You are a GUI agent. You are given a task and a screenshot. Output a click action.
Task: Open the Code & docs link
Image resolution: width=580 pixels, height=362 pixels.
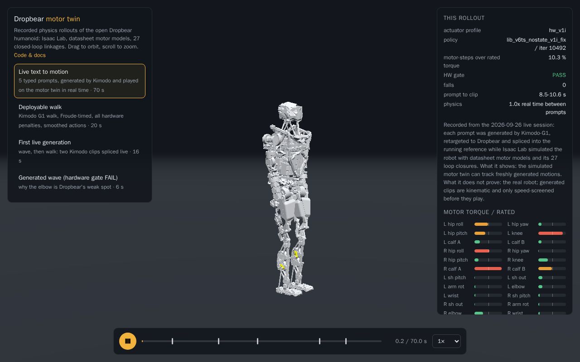[30, 55]
